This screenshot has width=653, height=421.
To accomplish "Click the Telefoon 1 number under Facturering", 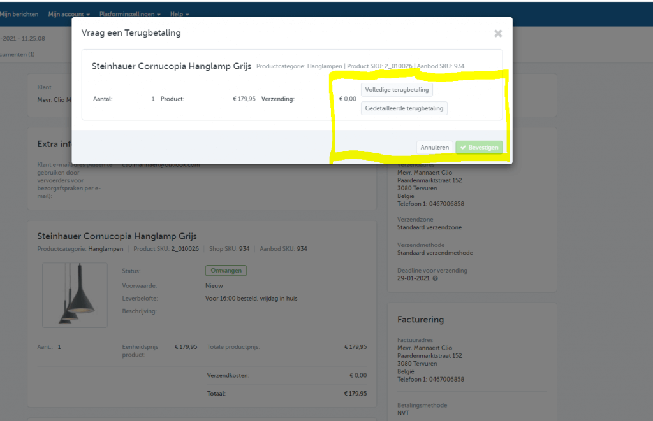I will tap(446, 379).
